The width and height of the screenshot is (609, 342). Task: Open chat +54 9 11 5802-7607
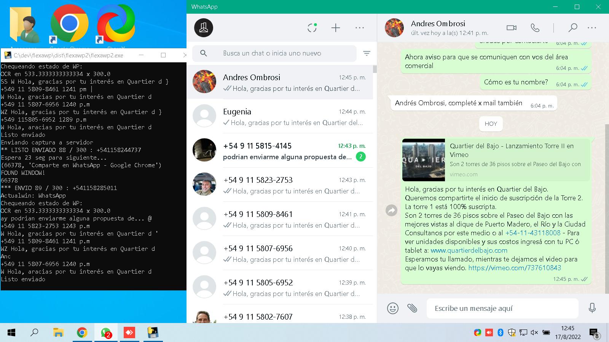[x=280, y=314]
